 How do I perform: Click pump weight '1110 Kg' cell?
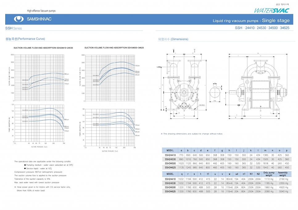269,179
